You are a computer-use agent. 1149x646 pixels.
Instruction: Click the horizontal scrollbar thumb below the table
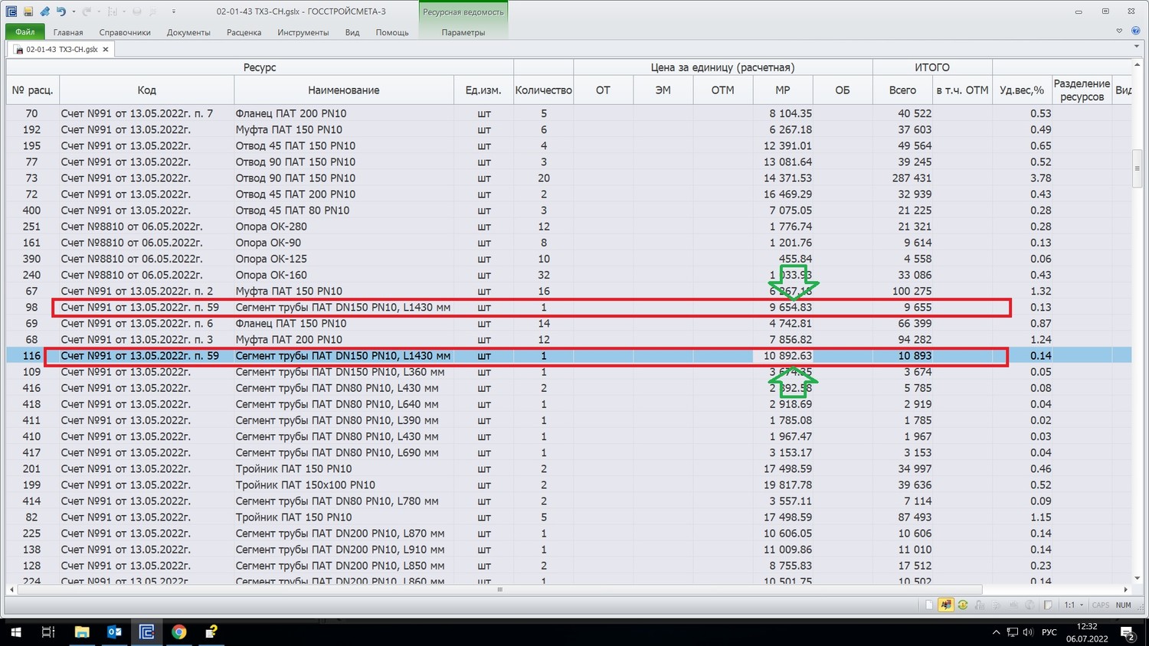click(499, 589)
